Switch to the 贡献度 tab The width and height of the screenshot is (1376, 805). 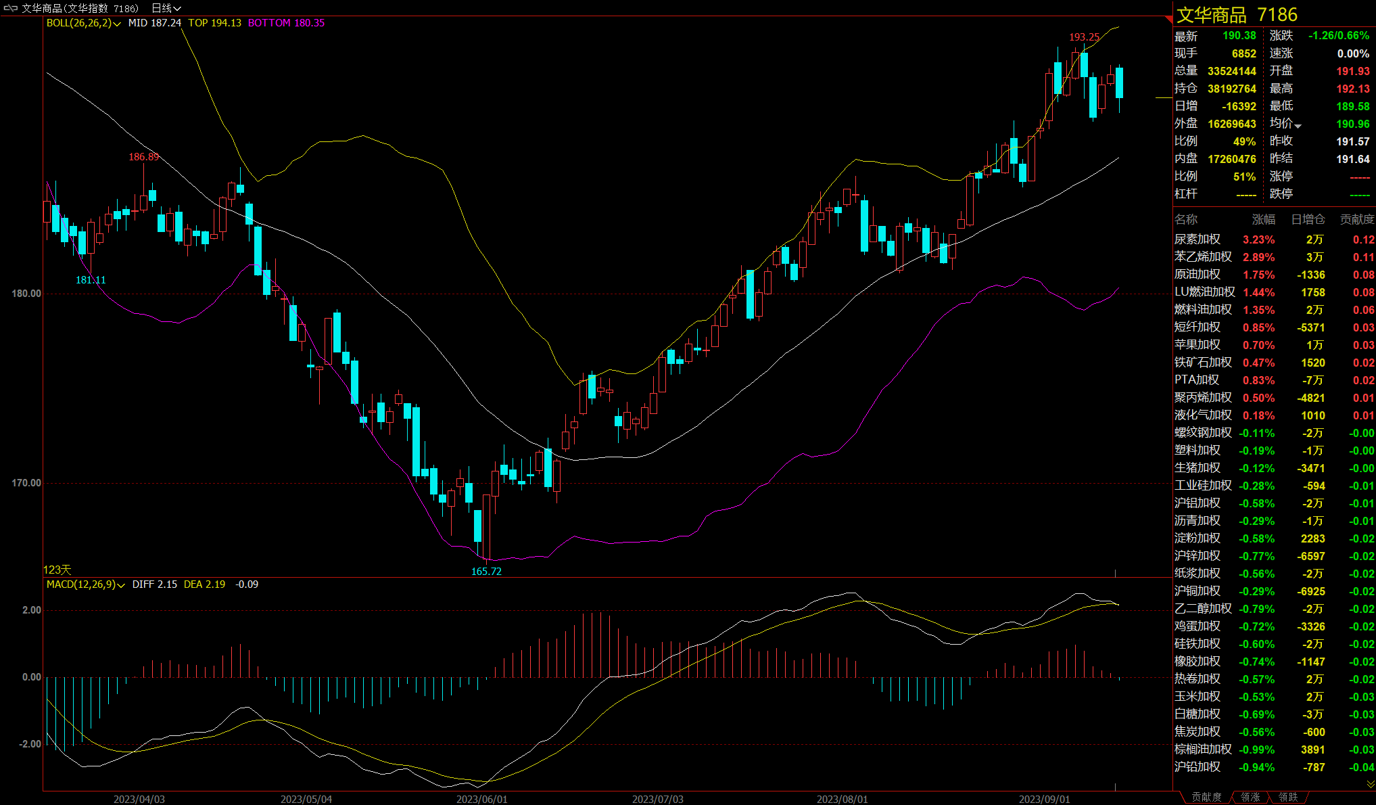click(1206, 797)
